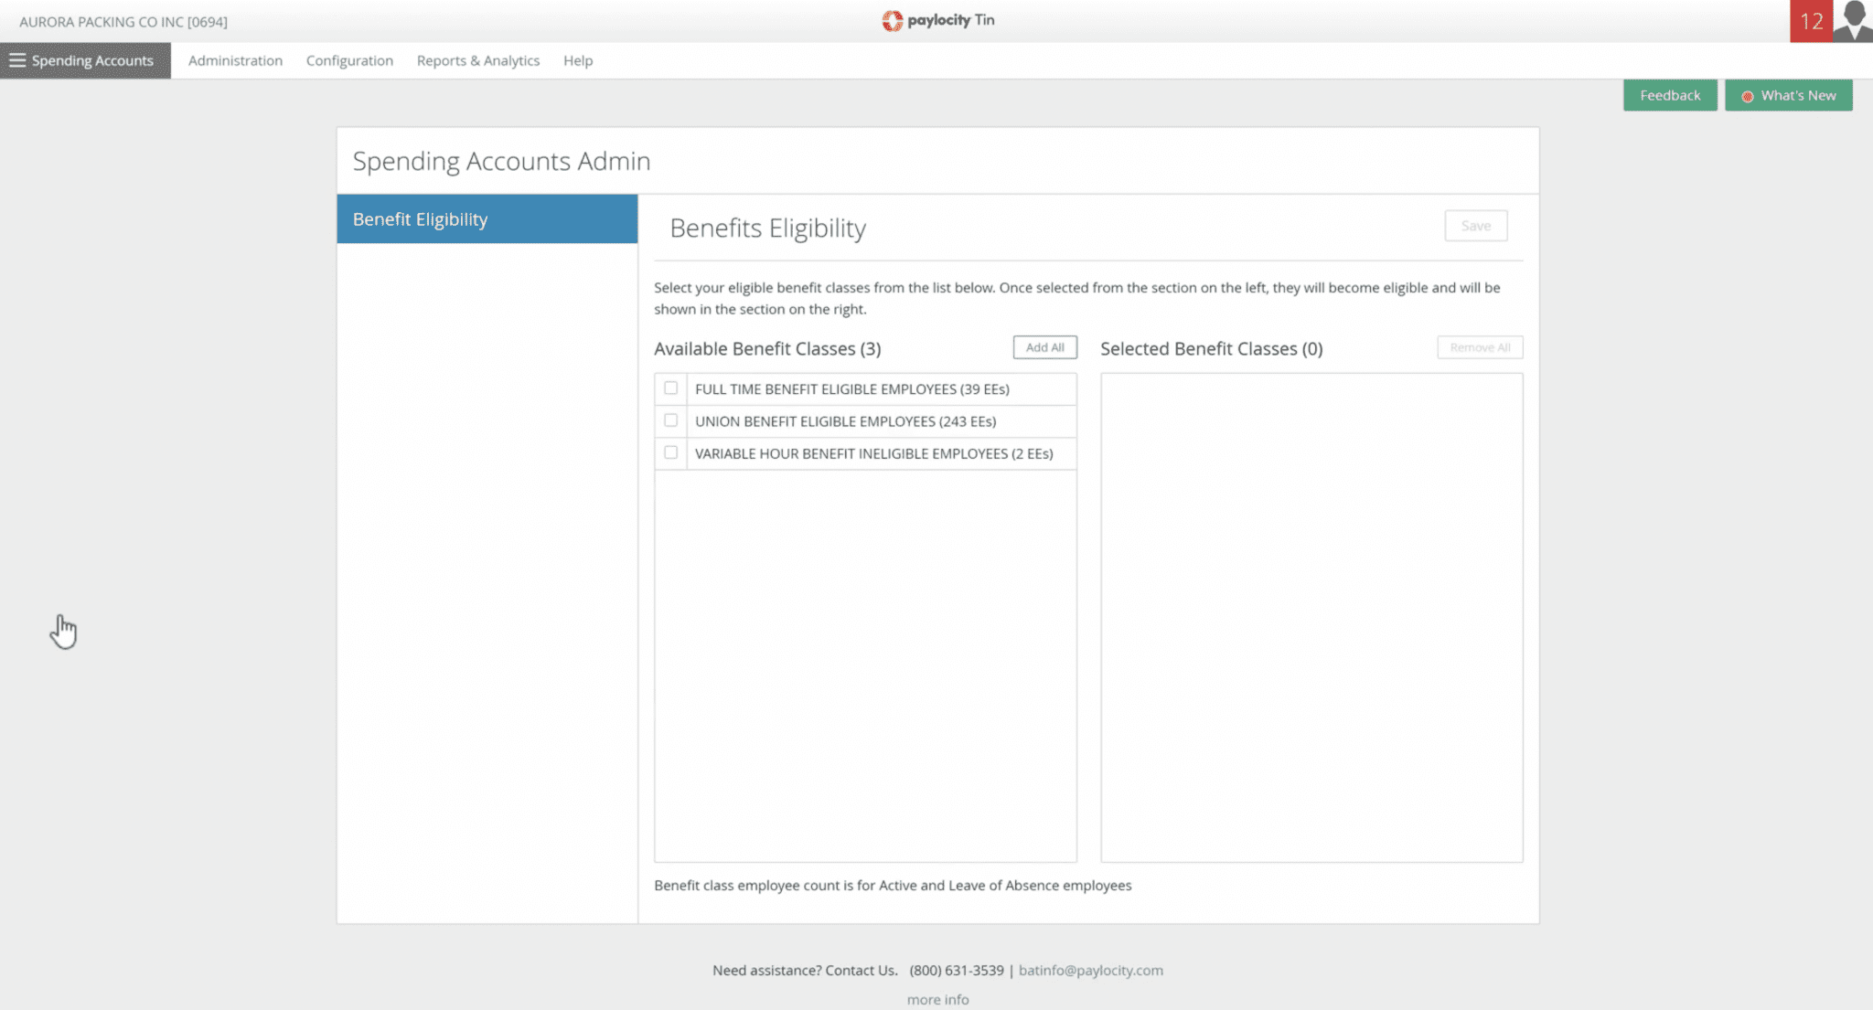Click the What's New red dot icon
Viewport: 1873px width, 1010px height.
click(x=1747, y=96)
